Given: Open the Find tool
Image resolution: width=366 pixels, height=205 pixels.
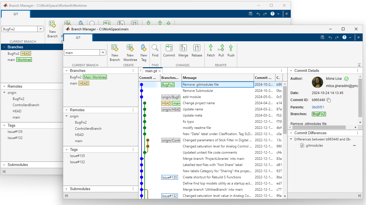Looking at the screenshot, I should tap(155, 51).
